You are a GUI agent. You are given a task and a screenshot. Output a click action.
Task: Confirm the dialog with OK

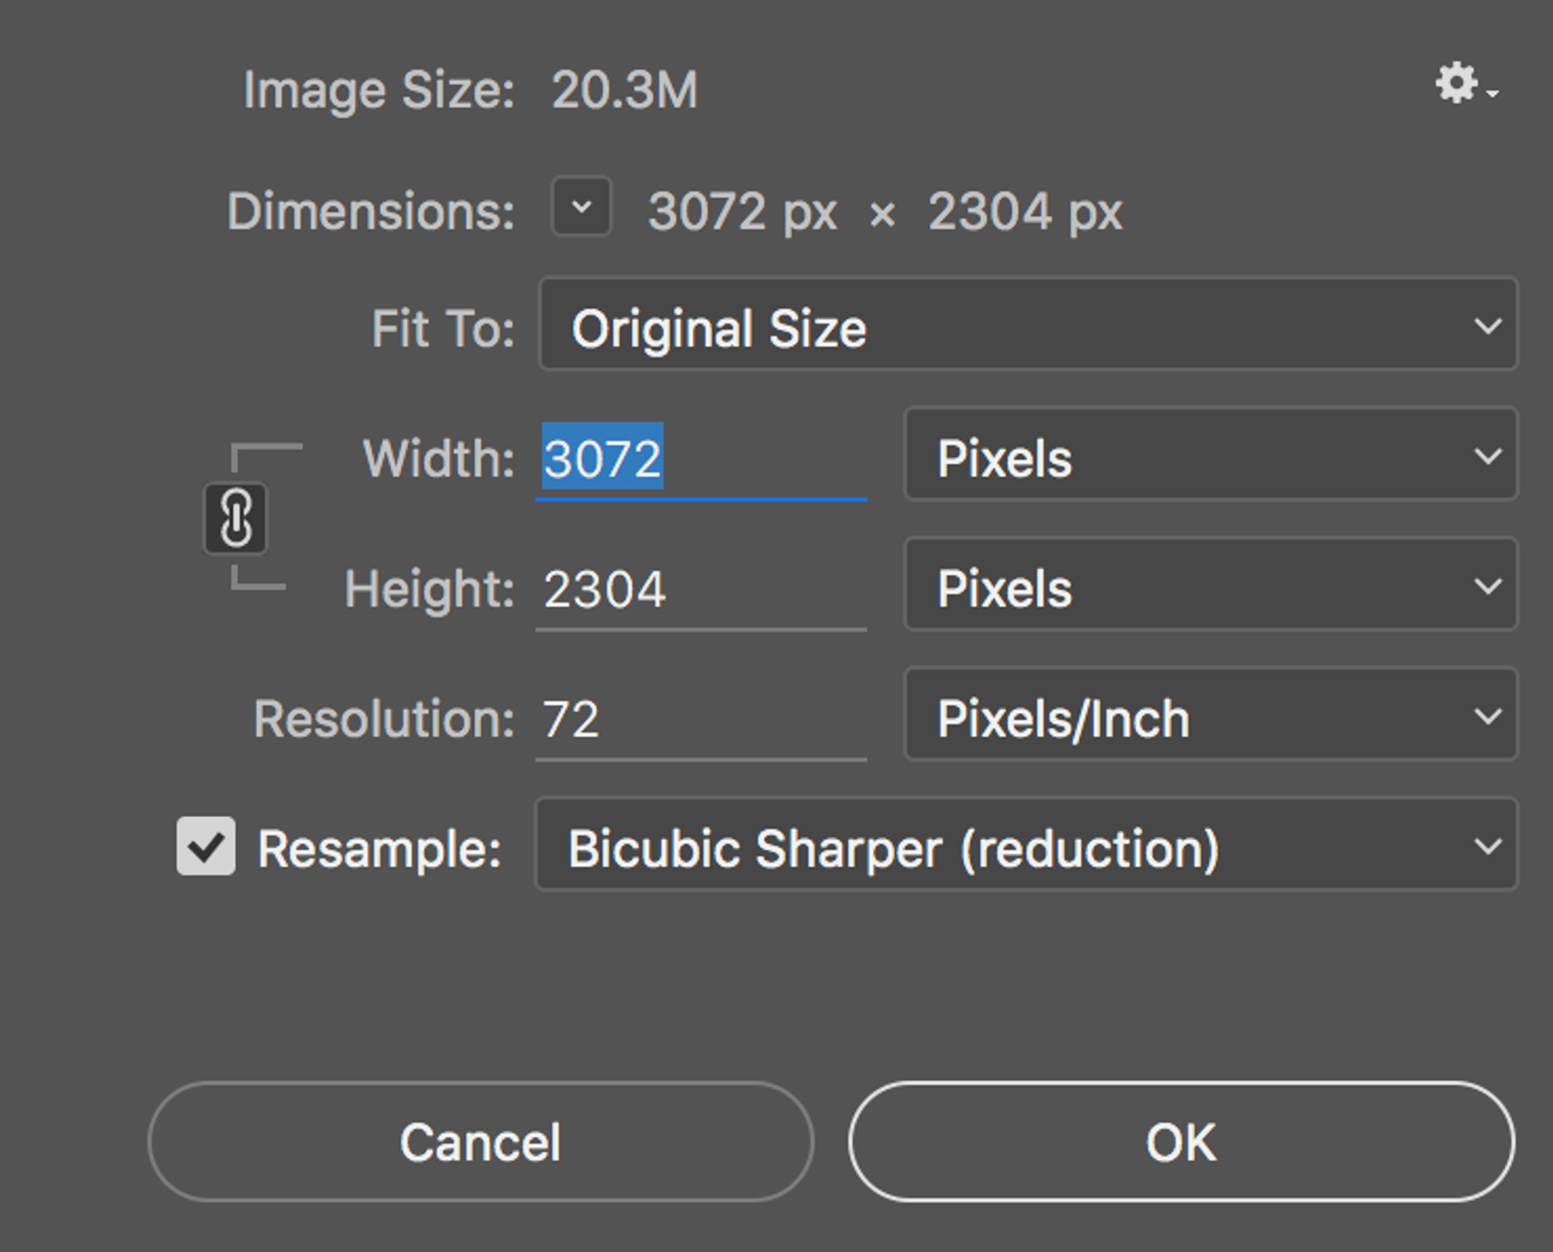point(1180,1142)
